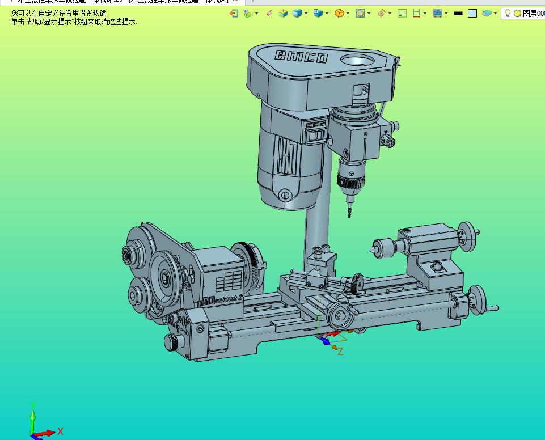This screenshot has width=545, height=440.
Task: Click the red crosshair target icon
Action: point(381,13)
